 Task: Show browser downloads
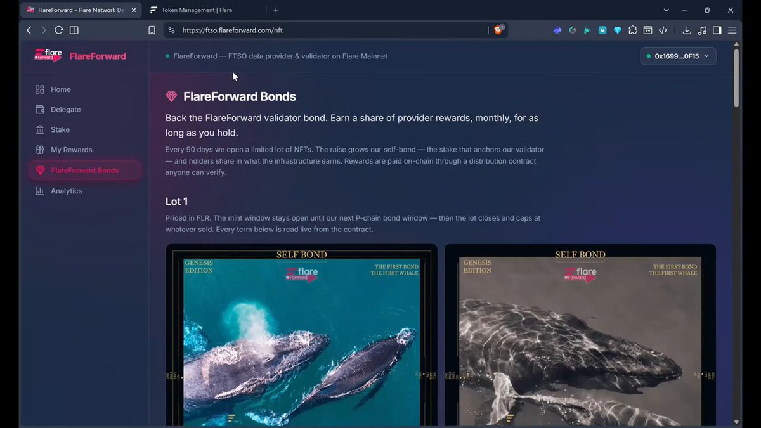(687, 30)
